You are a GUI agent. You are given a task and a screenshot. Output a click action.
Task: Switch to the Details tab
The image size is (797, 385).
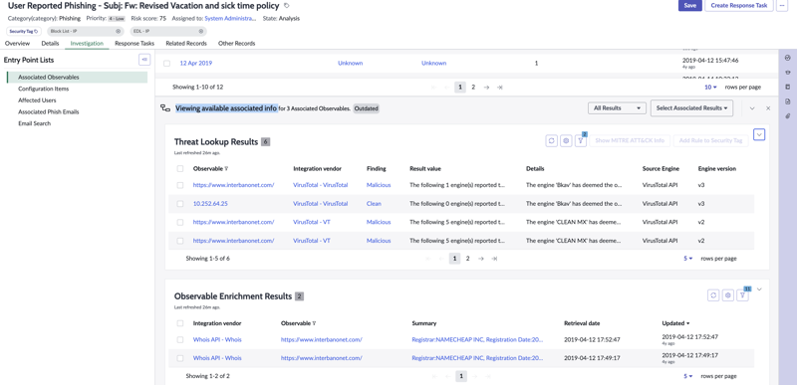point(50,44)
